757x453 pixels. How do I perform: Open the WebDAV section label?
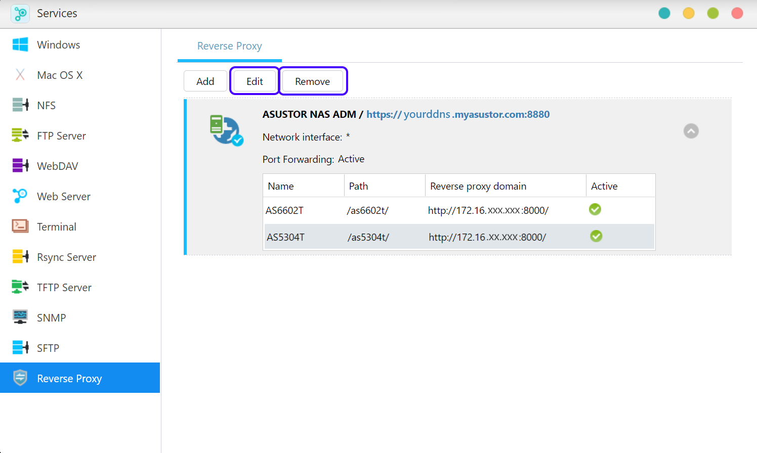[x=58, y=166]
